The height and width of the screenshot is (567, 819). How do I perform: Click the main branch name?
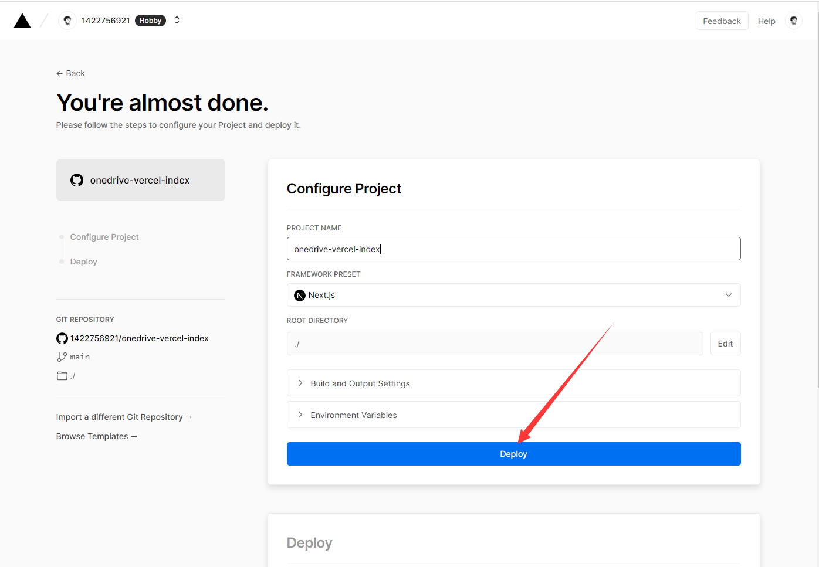click(80, 357)
